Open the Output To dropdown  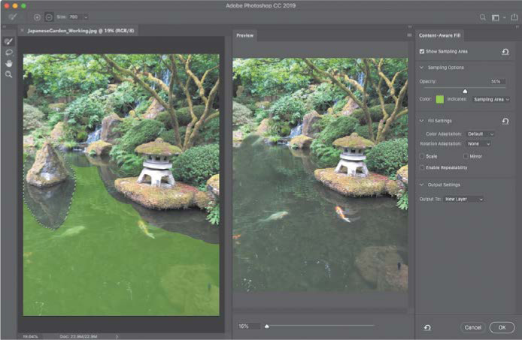click(463, 199)
